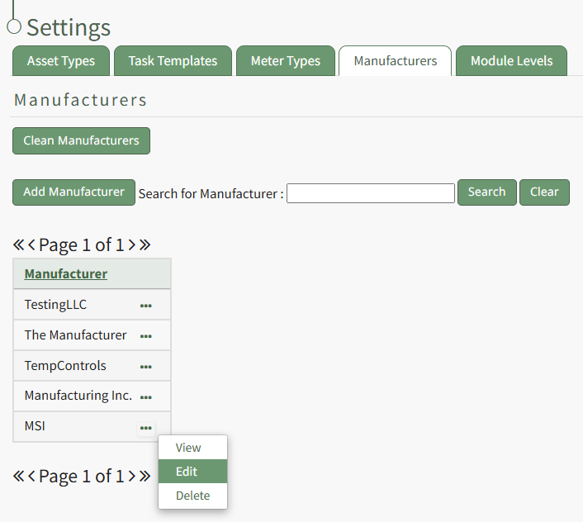Go to first page using bottom pagination
The image size is (583, 522).
(19, 477)
